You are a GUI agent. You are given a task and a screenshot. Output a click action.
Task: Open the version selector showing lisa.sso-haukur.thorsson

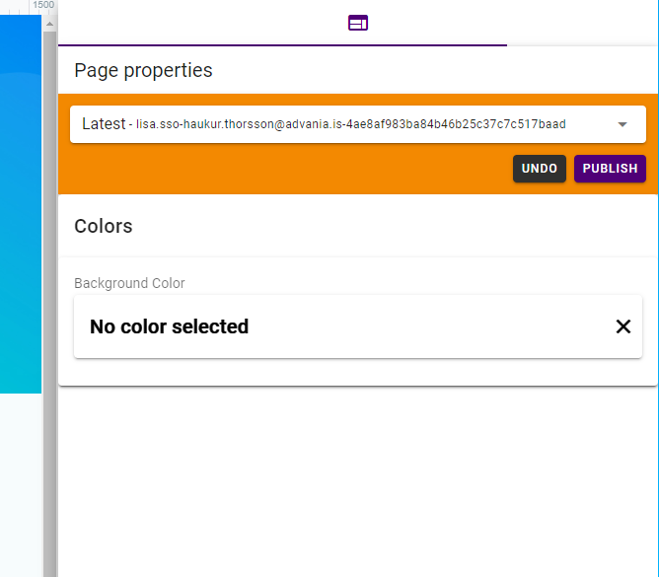[x=358, y=124]
